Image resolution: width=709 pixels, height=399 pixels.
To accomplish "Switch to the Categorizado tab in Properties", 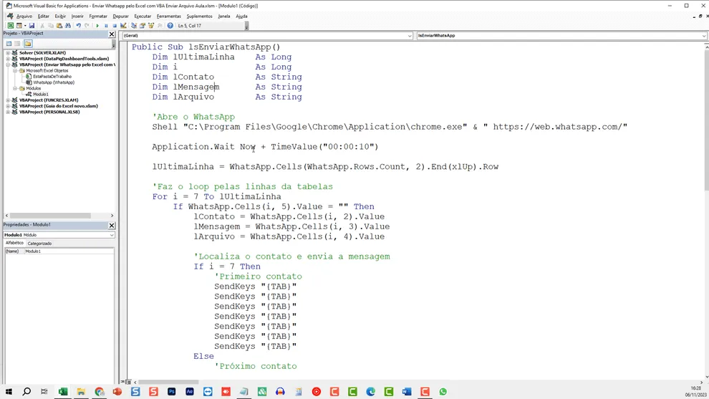I will coord(40,244).
